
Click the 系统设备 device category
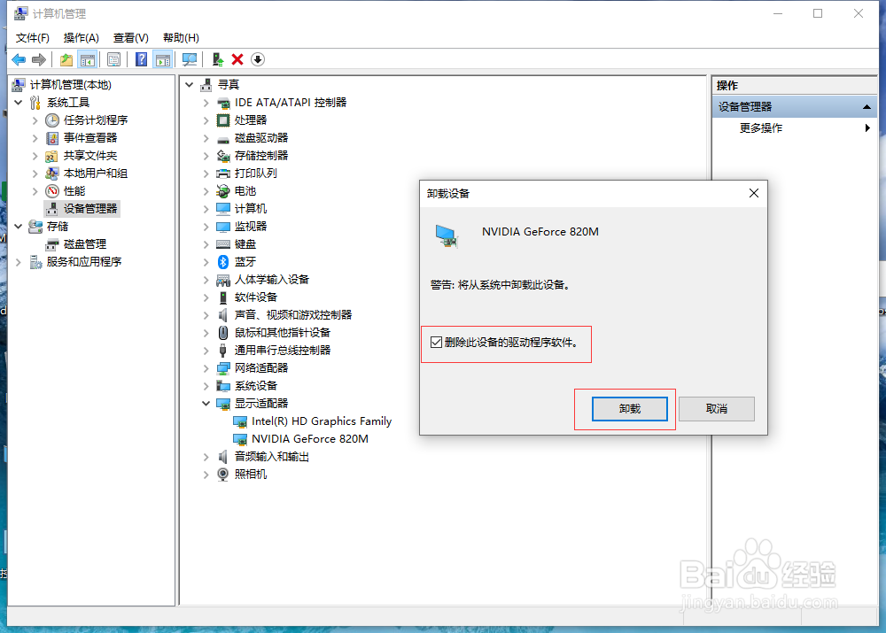click(256, 386)
